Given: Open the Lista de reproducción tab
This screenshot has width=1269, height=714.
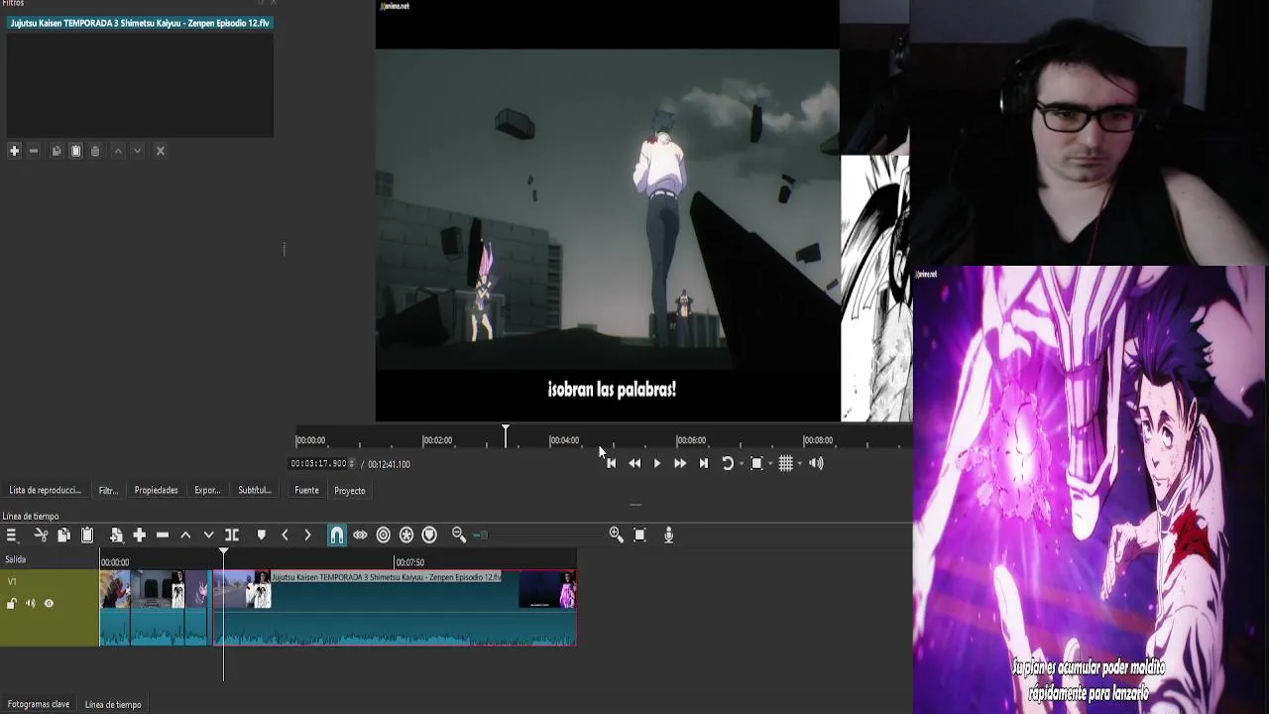Looking at the screenshot, I should 46,490.
